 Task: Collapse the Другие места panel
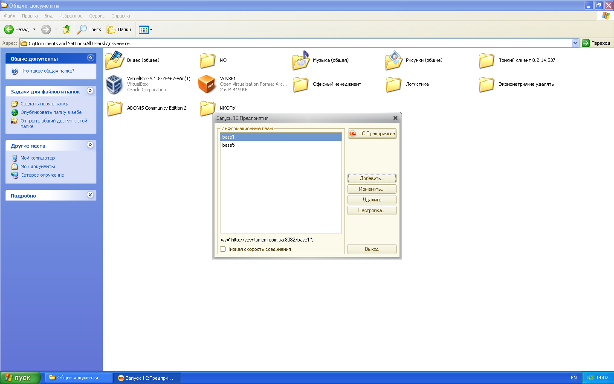(x=90, y=145)
